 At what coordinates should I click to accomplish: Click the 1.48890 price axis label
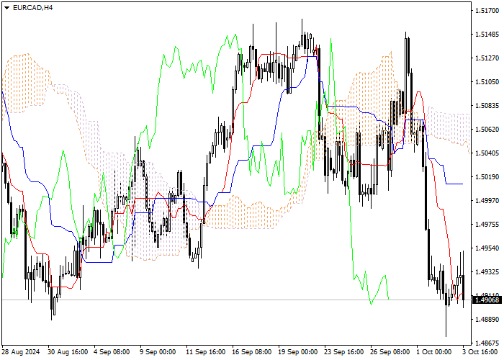(x=487, y=319)
